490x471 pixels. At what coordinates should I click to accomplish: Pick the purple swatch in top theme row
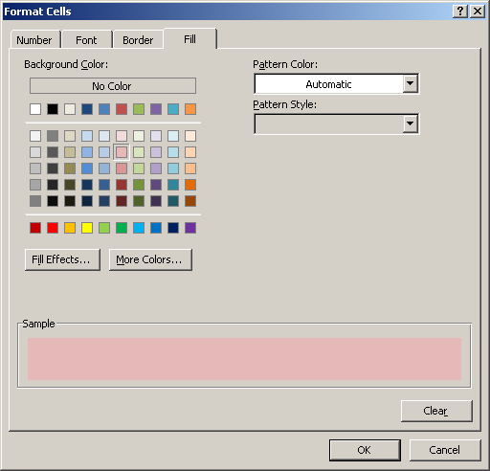pos(156,109)
